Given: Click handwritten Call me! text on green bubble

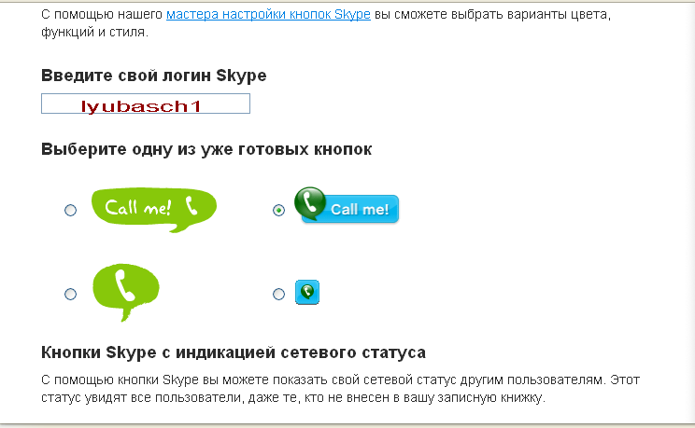Looking at the screenshot, I should click(x=138, y=207).
